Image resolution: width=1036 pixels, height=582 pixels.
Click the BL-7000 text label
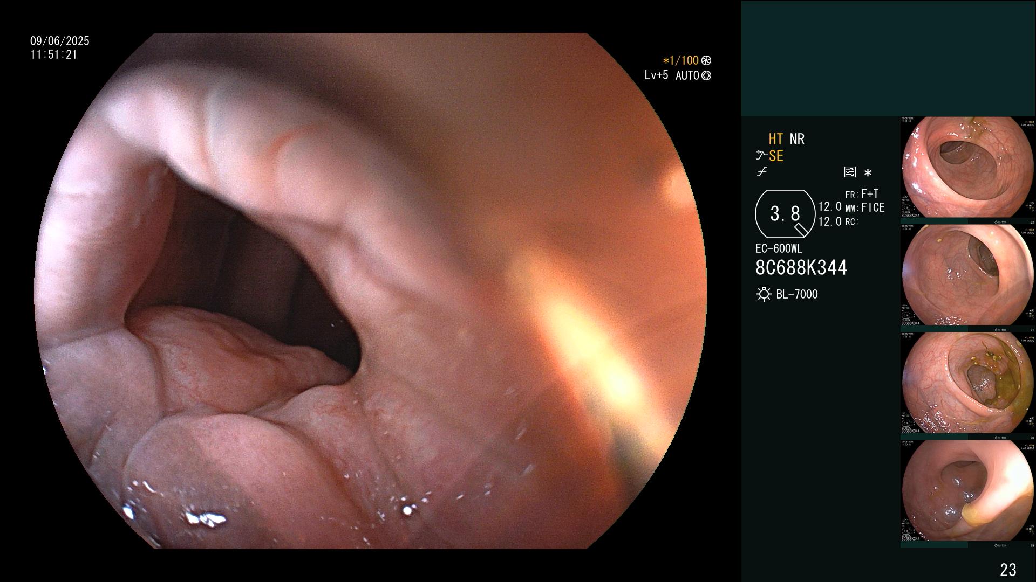[x=797, y=294]
